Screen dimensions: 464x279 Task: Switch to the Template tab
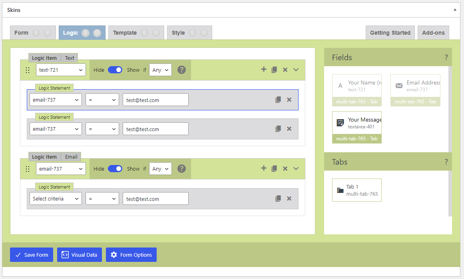(x=136, y=33)
